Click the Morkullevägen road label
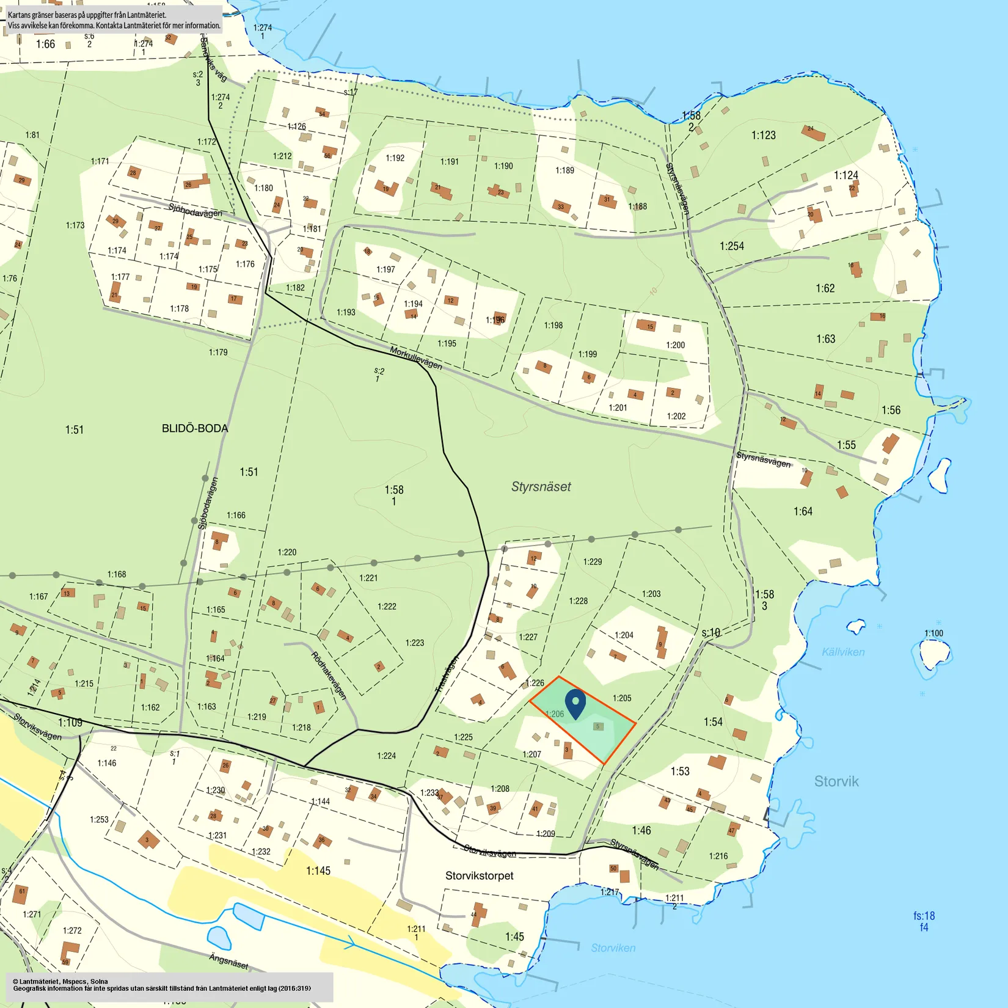The width and height of the screenshot is (1008, 1008). tap(416, 357)
